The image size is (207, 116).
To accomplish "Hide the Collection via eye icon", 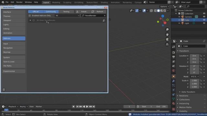I will (x=204, y=14).
